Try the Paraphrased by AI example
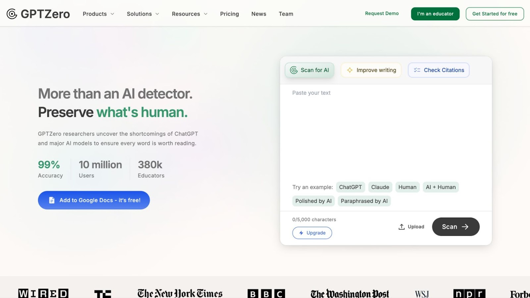The image size is (530, 298). pyautogui.click(x=364, y=201)
